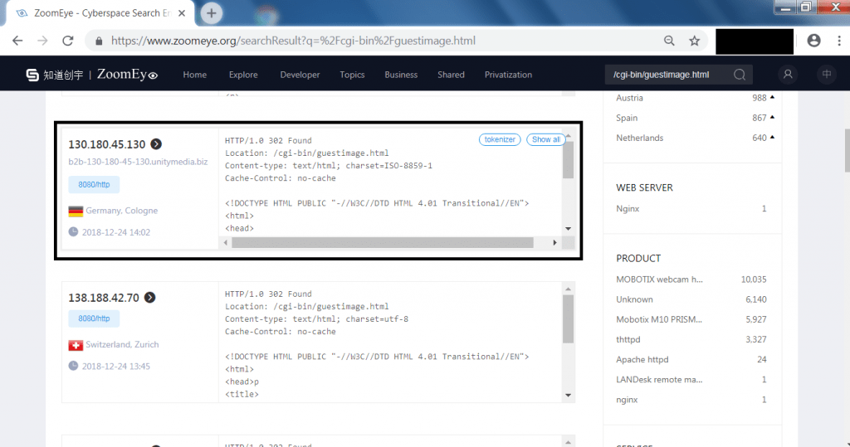850x447 pixels.
Task: Filter product by thttpd
Action: [628, 340]
